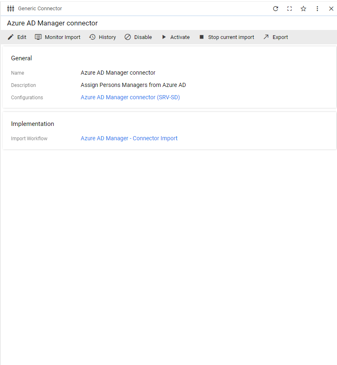Image resolution: width=337 pixels, height=365 pixels.
Task: Click the page title Azure AD Manager connector
Action: 52,23
